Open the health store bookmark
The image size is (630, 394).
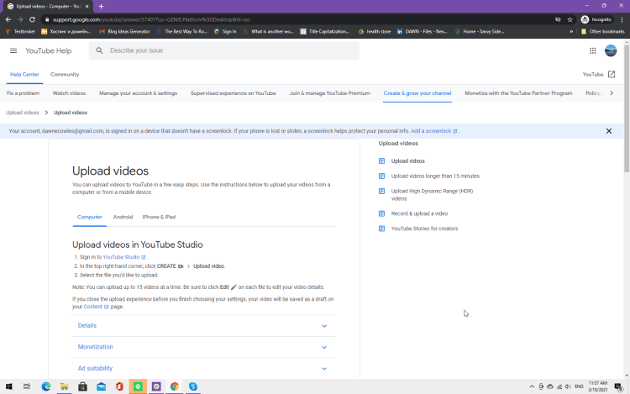point(375,31)
